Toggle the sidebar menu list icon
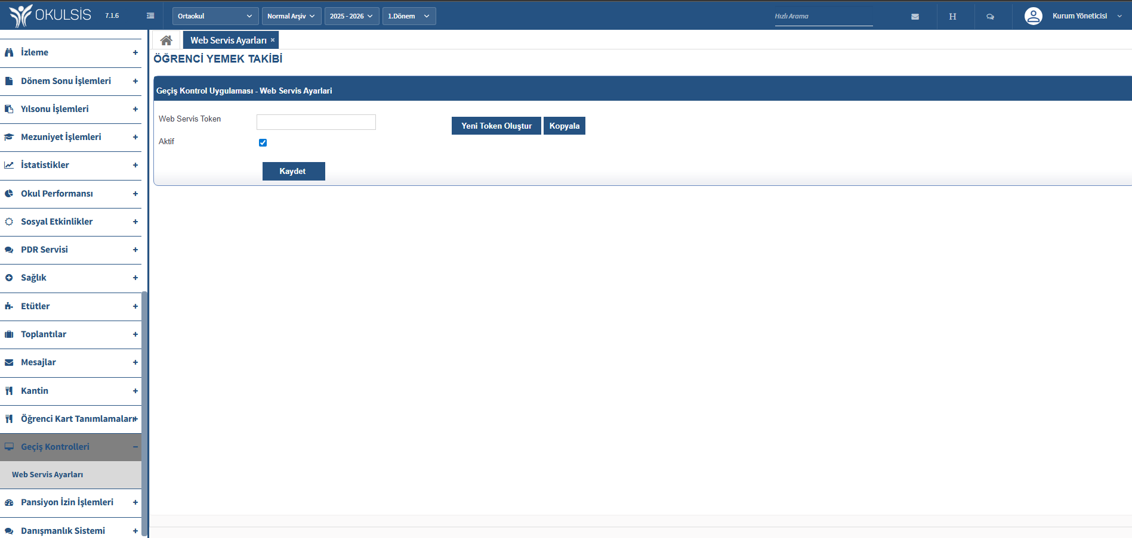The width and height of the screenshot is (1132, 538). [x=150, y=16]
